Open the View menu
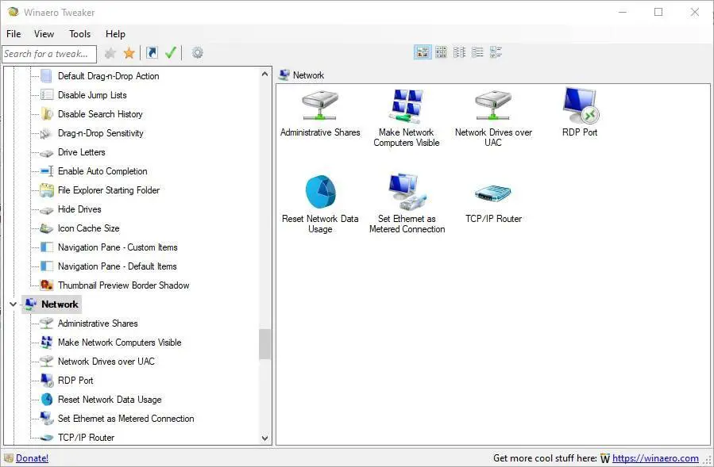Screen dimensions: 714x467 [x=44, y=33]
